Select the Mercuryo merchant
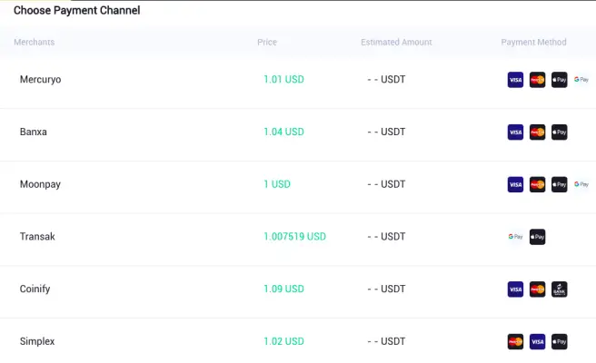The image size is (596, 363). pos(298,80)
